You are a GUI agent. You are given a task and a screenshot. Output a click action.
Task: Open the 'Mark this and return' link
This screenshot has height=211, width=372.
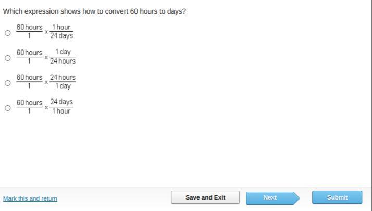pyautogui.click(x=30, y=198)
